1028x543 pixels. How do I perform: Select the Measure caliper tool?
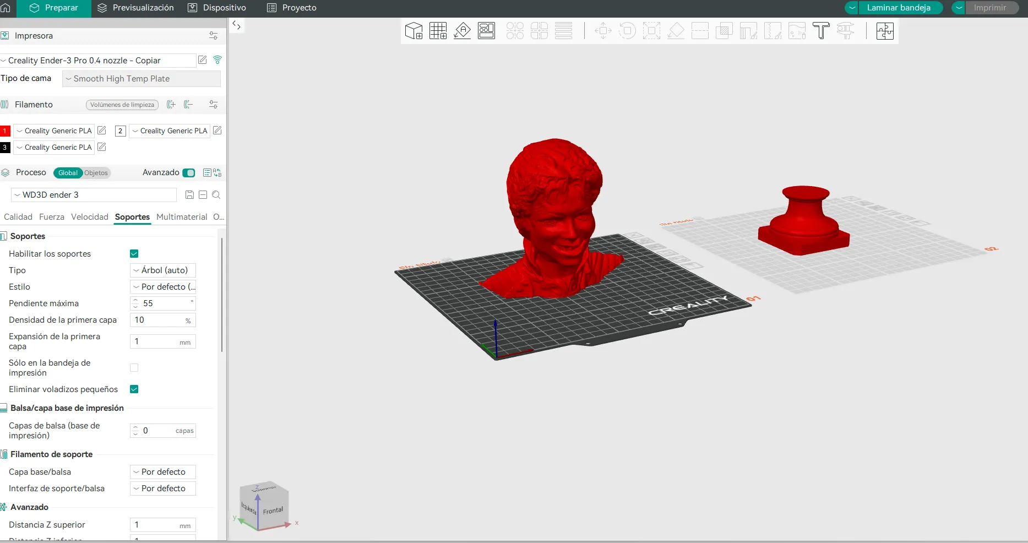click(x=845, y=31)
